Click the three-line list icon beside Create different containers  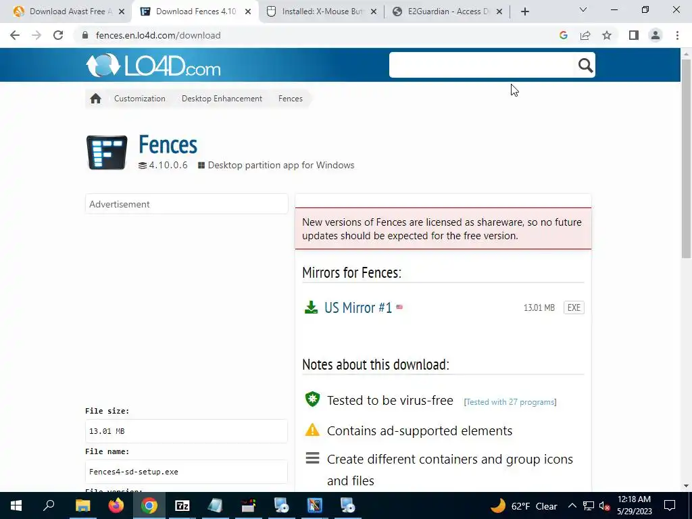pos(312,458)
